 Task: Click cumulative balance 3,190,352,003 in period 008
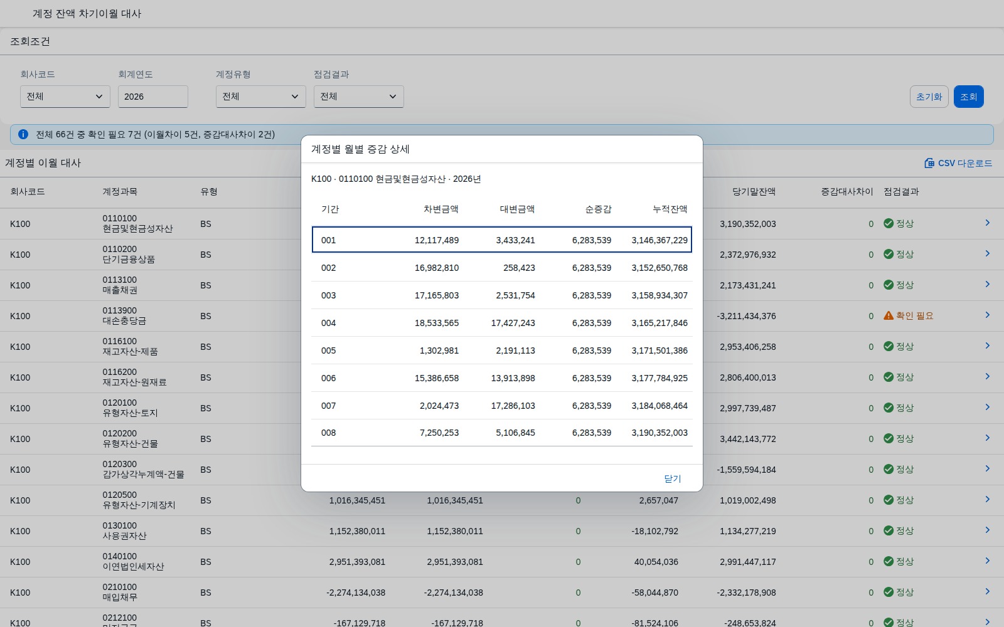pos(660,433)
